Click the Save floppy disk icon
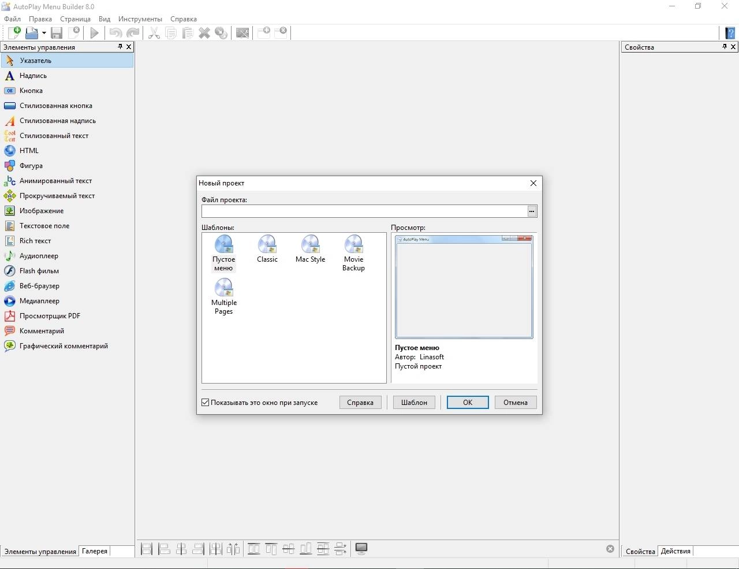The height and width of the screenshot is (569, 739). [57, 33]
